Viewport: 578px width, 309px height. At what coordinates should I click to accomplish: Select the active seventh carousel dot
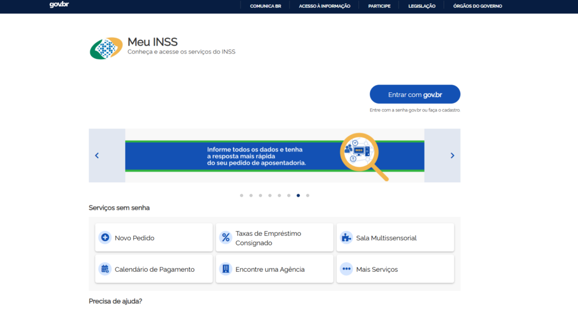coord(298,195)
